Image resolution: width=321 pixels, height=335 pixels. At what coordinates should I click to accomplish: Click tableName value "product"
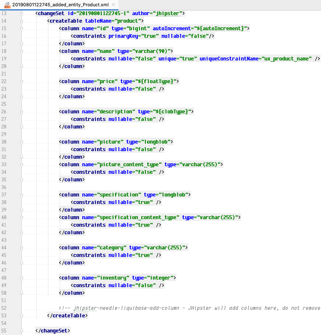tap(128, 21)
